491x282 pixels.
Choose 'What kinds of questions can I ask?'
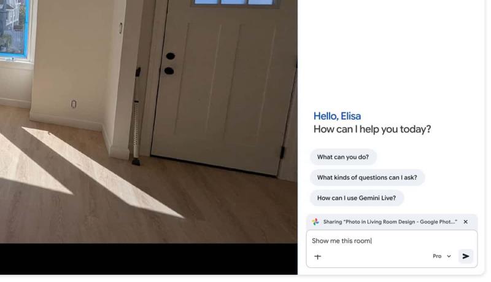tap(367, 178)
